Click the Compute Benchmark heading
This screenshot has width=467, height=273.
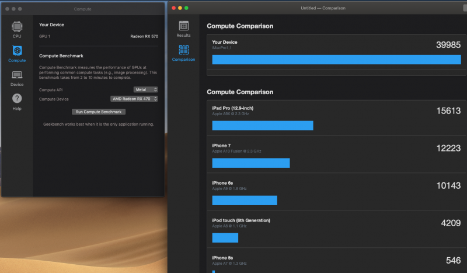pyautogui.click(x=61, y=56)
